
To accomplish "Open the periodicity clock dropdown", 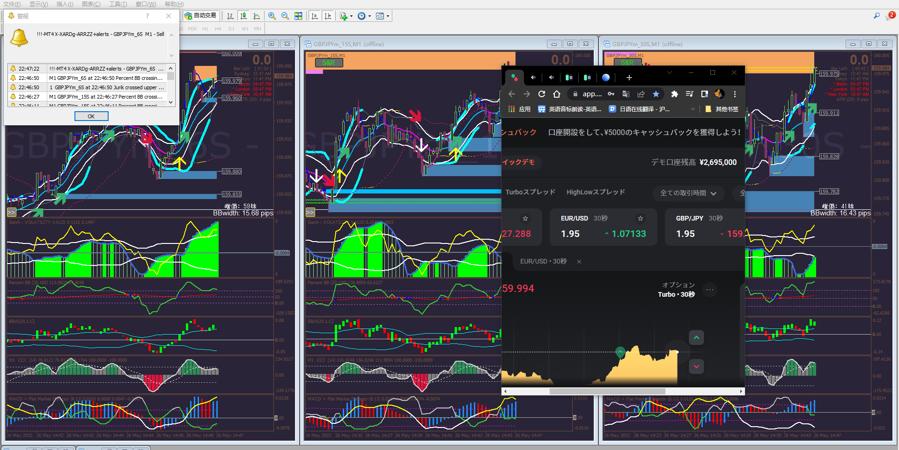I will click(364, 16).
